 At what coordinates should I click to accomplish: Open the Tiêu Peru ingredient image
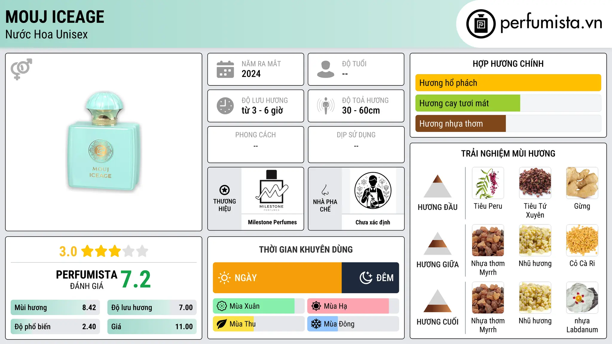(488, 183)
